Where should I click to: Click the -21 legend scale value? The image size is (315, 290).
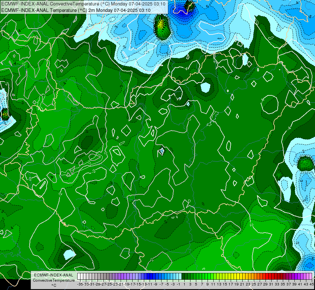coord(121,284)
